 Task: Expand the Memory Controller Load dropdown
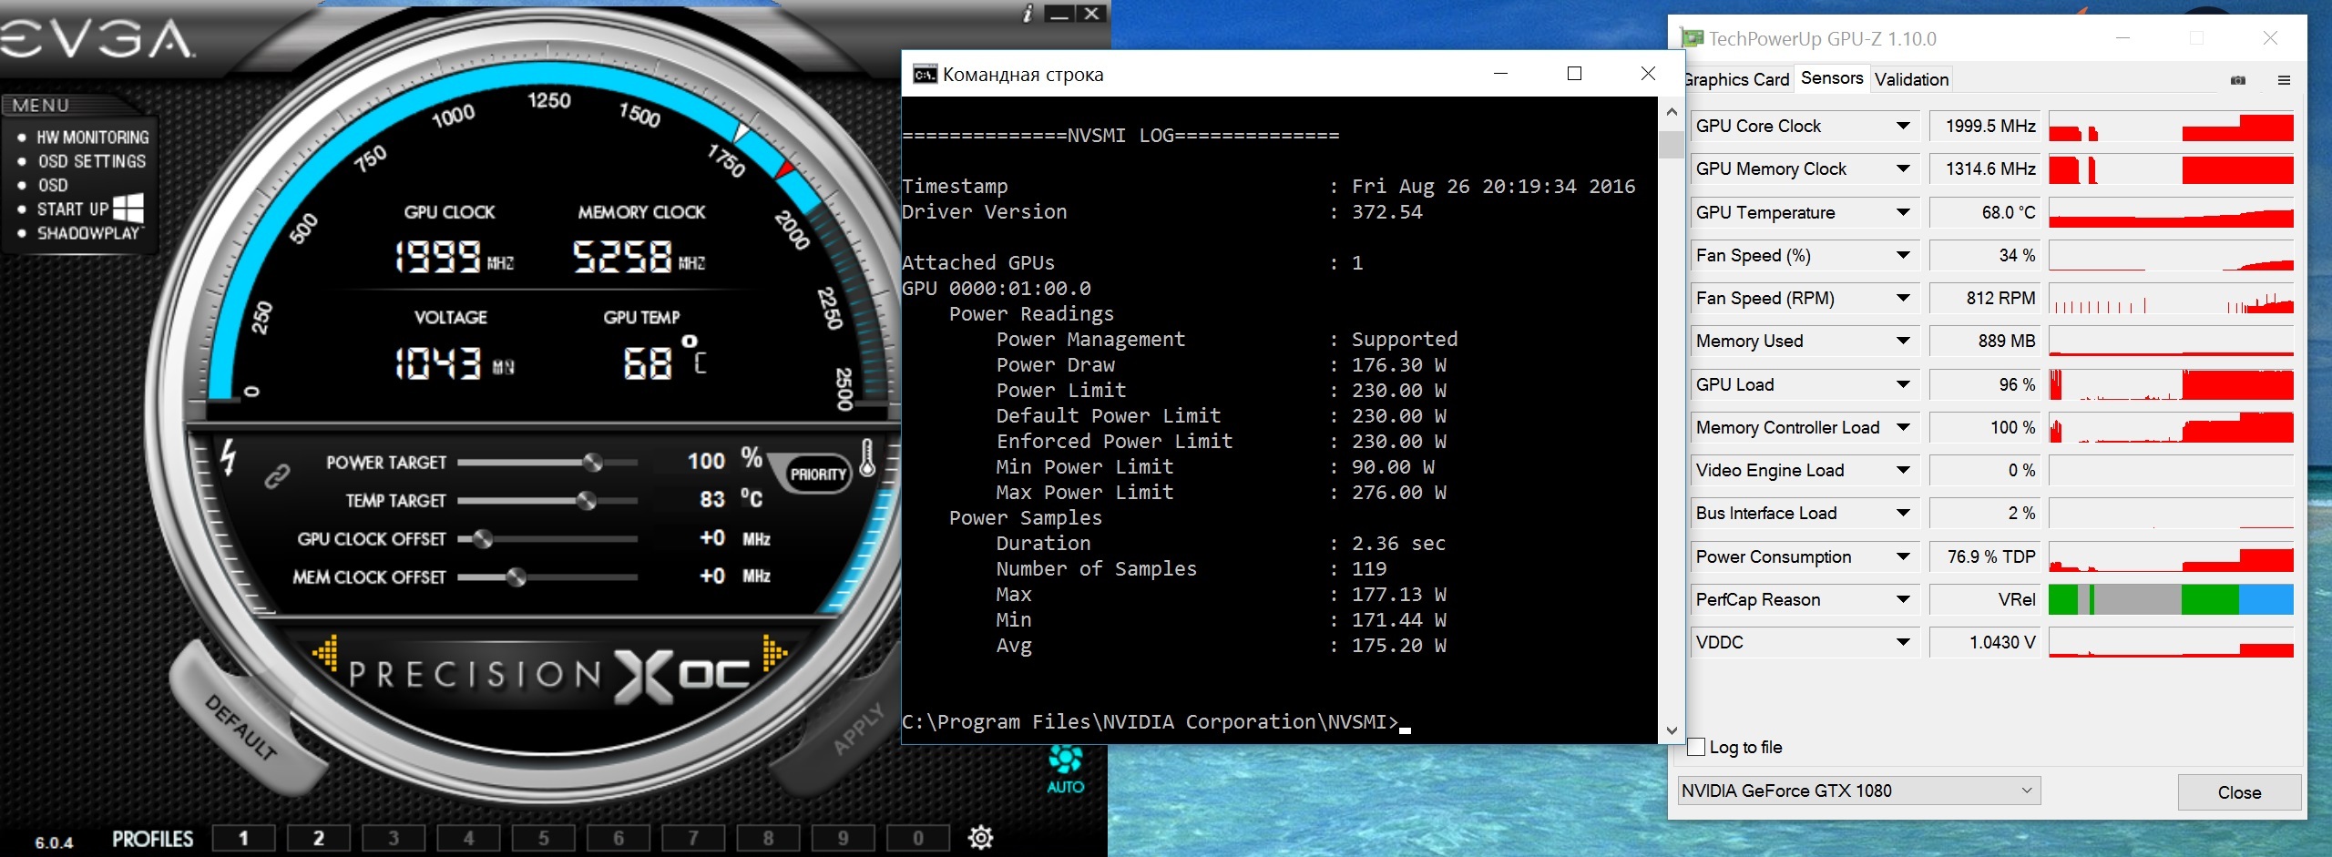click(1903, 427)
